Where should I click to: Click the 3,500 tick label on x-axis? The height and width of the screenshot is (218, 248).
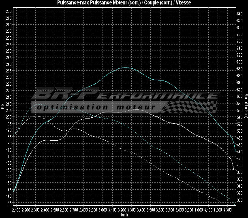[x=151, y=210]
